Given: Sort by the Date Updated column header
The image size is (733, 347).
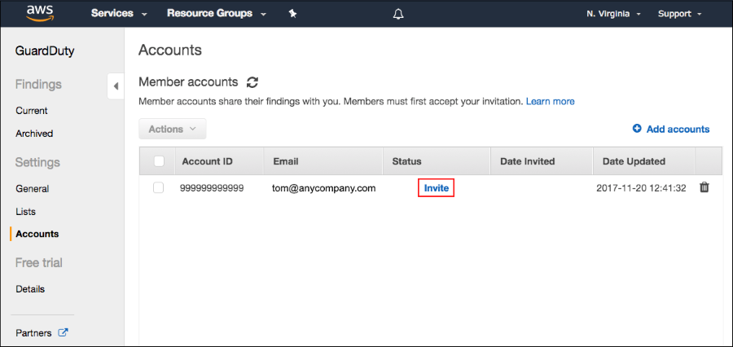Looking at the screenshot, I should [634, 161].
